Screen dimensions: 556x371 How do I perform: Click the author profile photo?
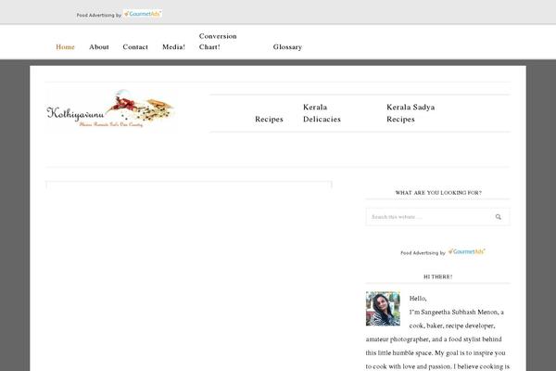coord(383,309)
